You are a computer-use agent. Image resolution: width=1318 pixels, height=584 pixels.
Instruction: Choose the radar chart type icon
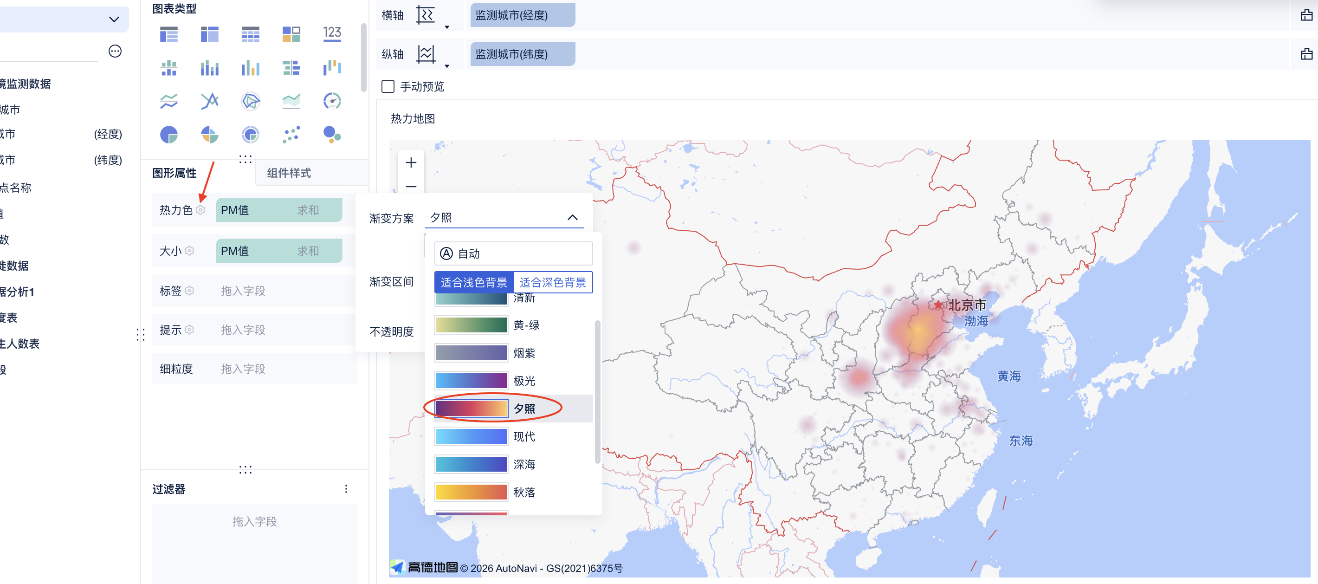tap(250, 101)
